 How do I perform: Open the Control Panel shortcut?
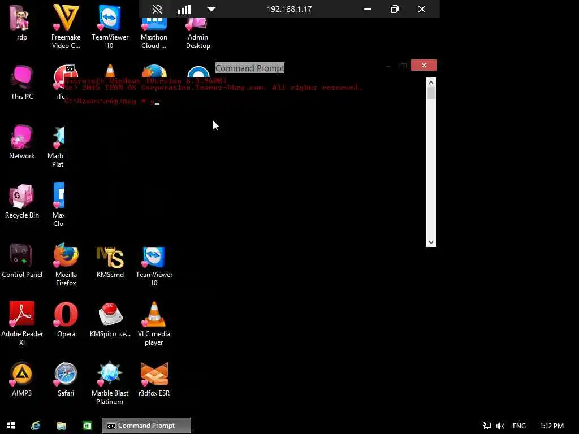coord(22,261)
